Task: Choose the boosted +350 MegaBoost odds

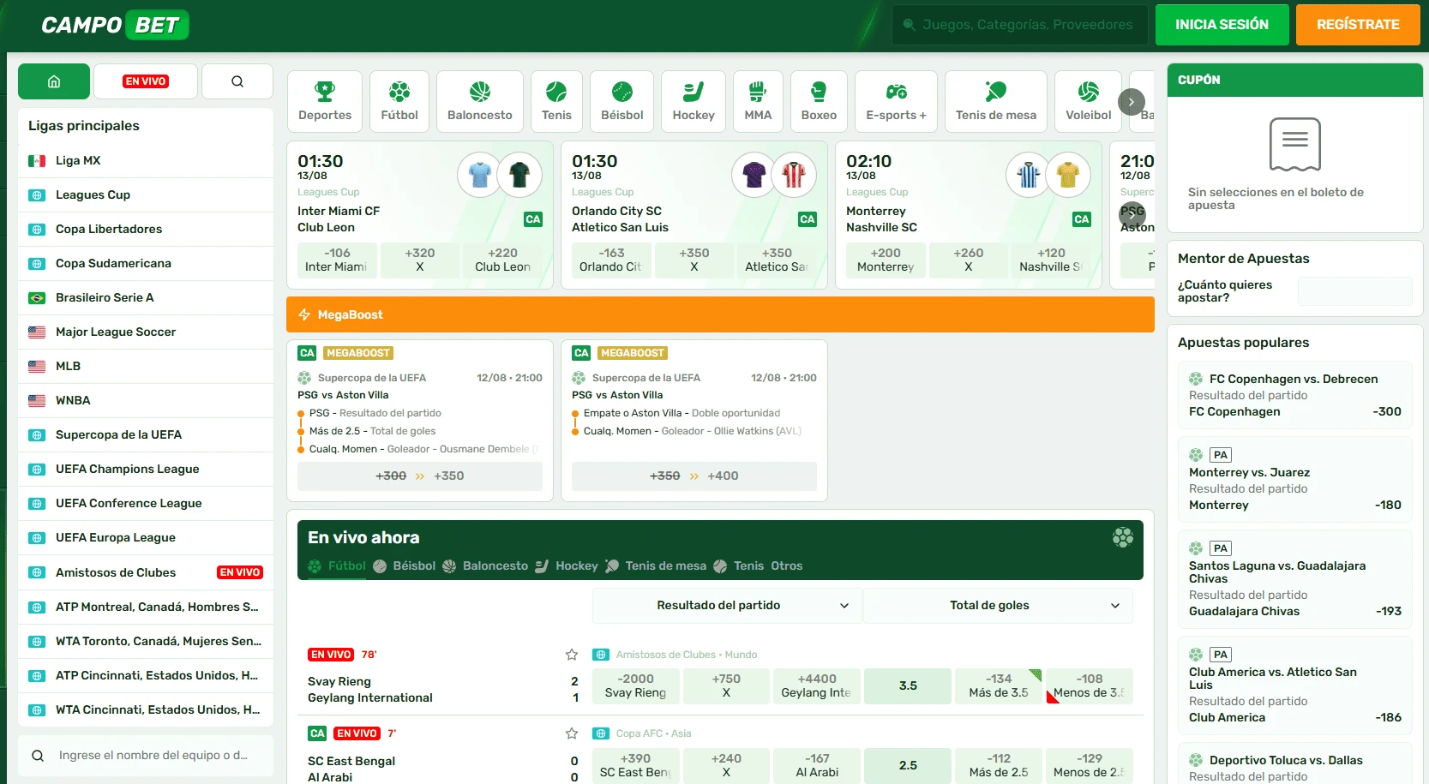Action: point(420,476)
